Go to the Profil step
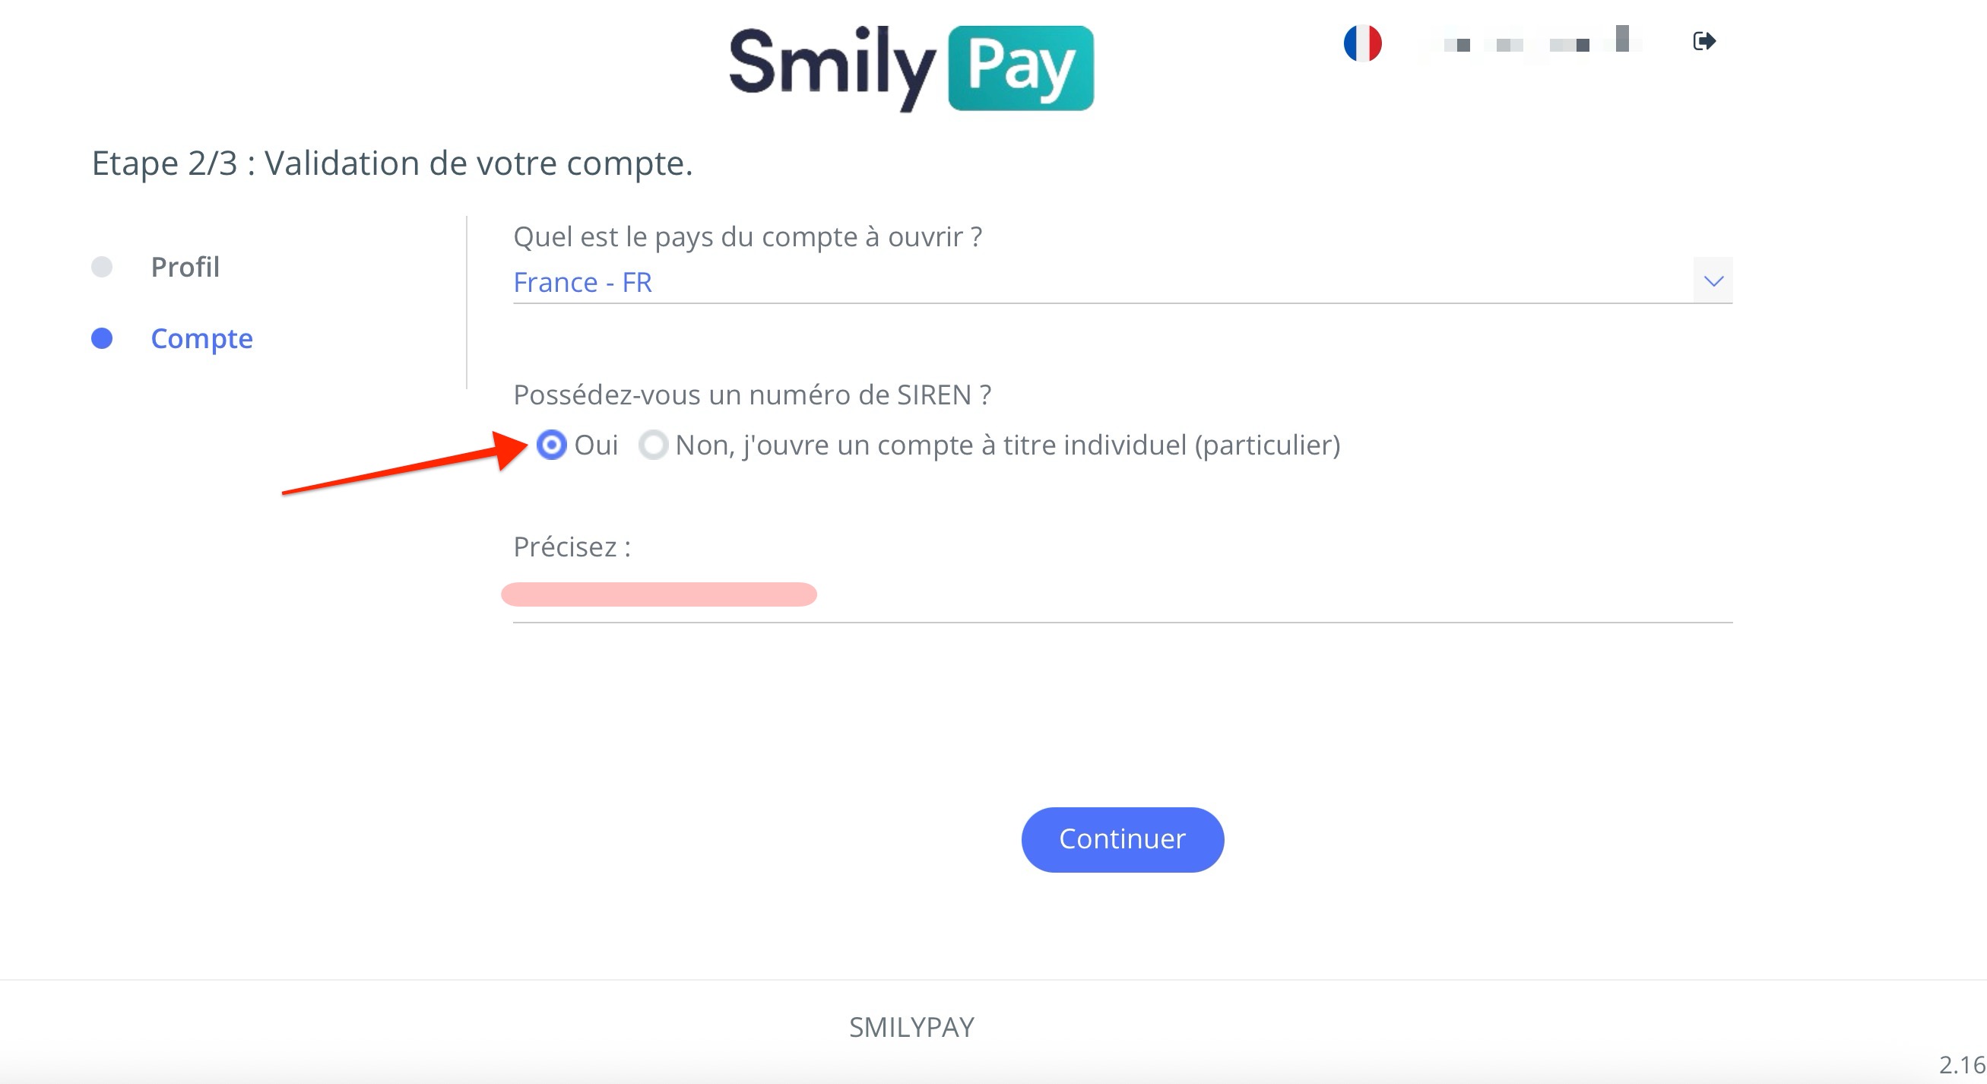 pyautogui.click(x=185, y=267)
